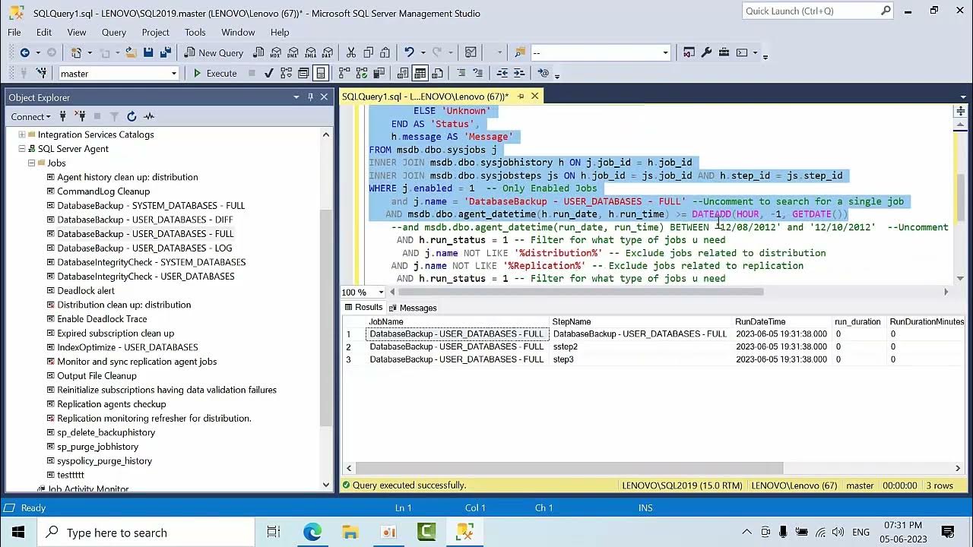
Task: Toggle Results to File mode
Action: point(438,73)
